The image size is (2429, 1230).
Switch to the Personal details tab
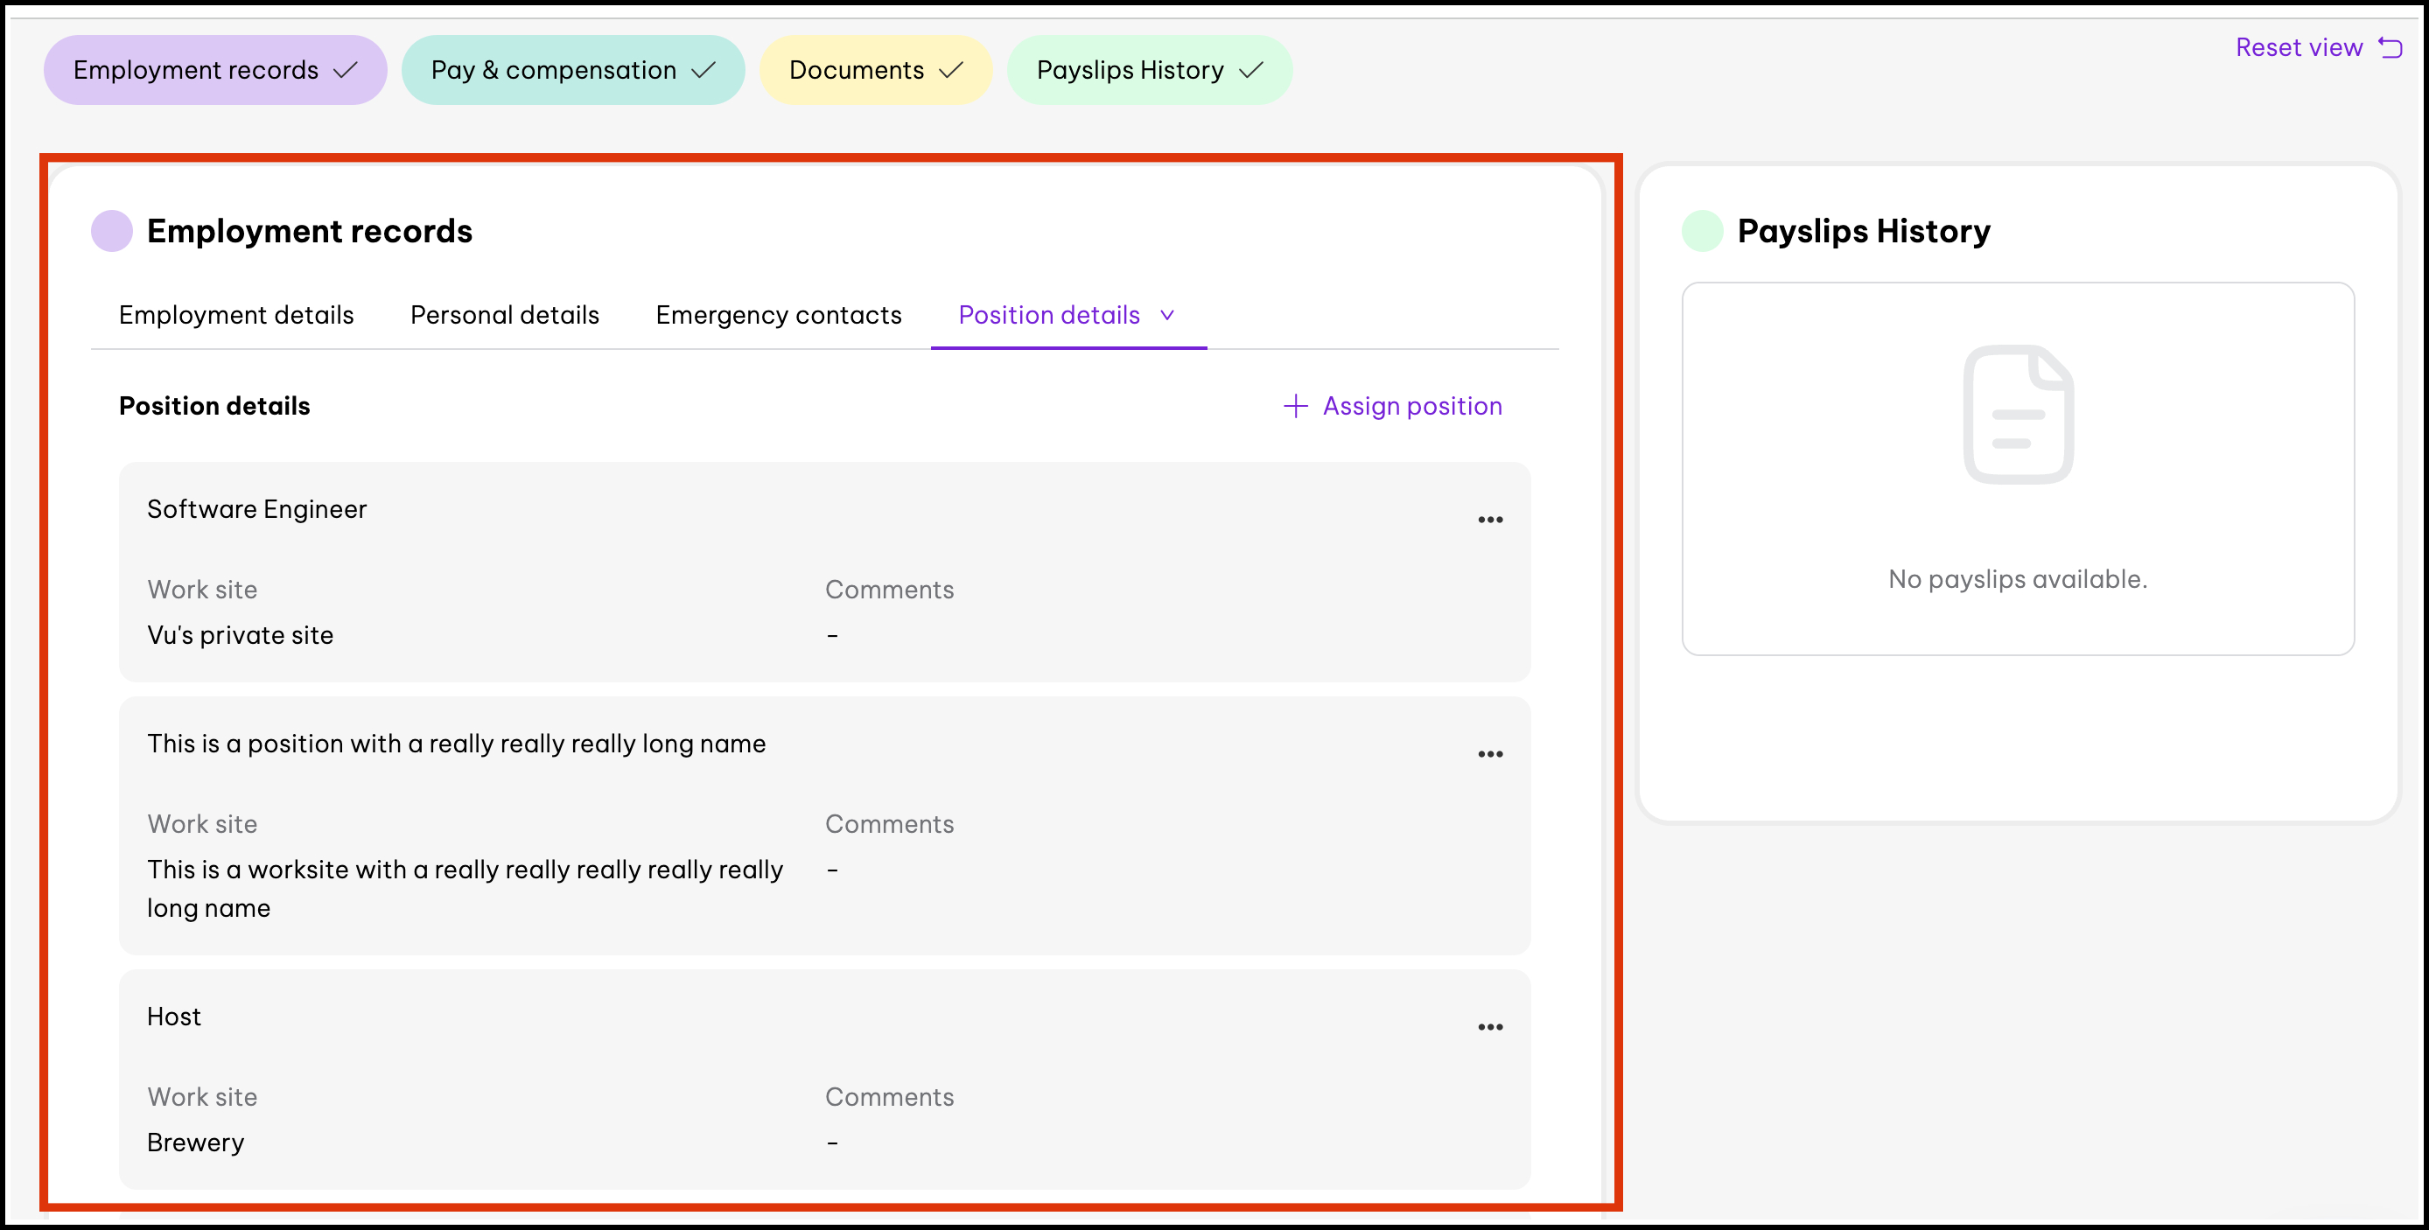pos(505,315)
